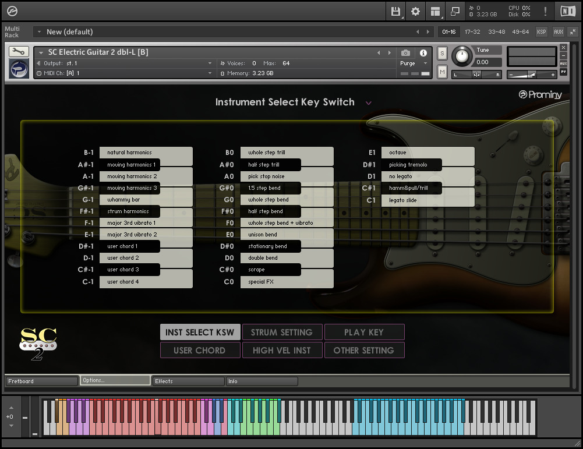The height and width of the screenshot is (449, 583).
Task: Click the volume plus icon
Action: pyautogui.click(x=553, y=75)
